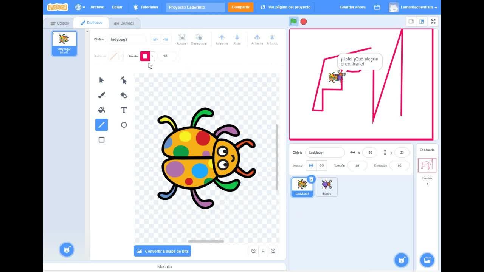Choose the Circle tool

point(124,125)
